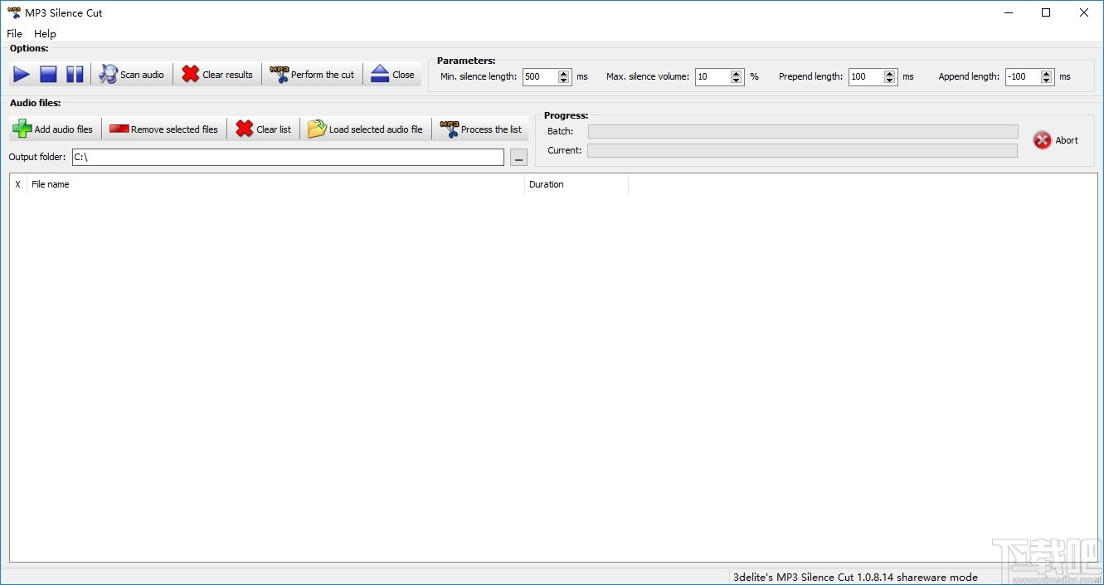Increase Prepend length value
The image size is (1104, 585).
pyautogui.click(x=891, y=73)
